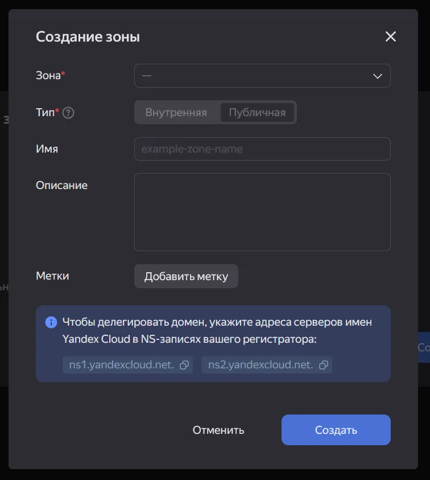Image resolution: width=430 pixels, height=480 pixels.
Task: Switch the type segmented control to Внутренняя
Action: coord(176,112)
